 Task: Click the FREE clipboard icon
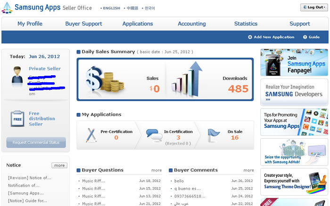click(x=17, y=119)
